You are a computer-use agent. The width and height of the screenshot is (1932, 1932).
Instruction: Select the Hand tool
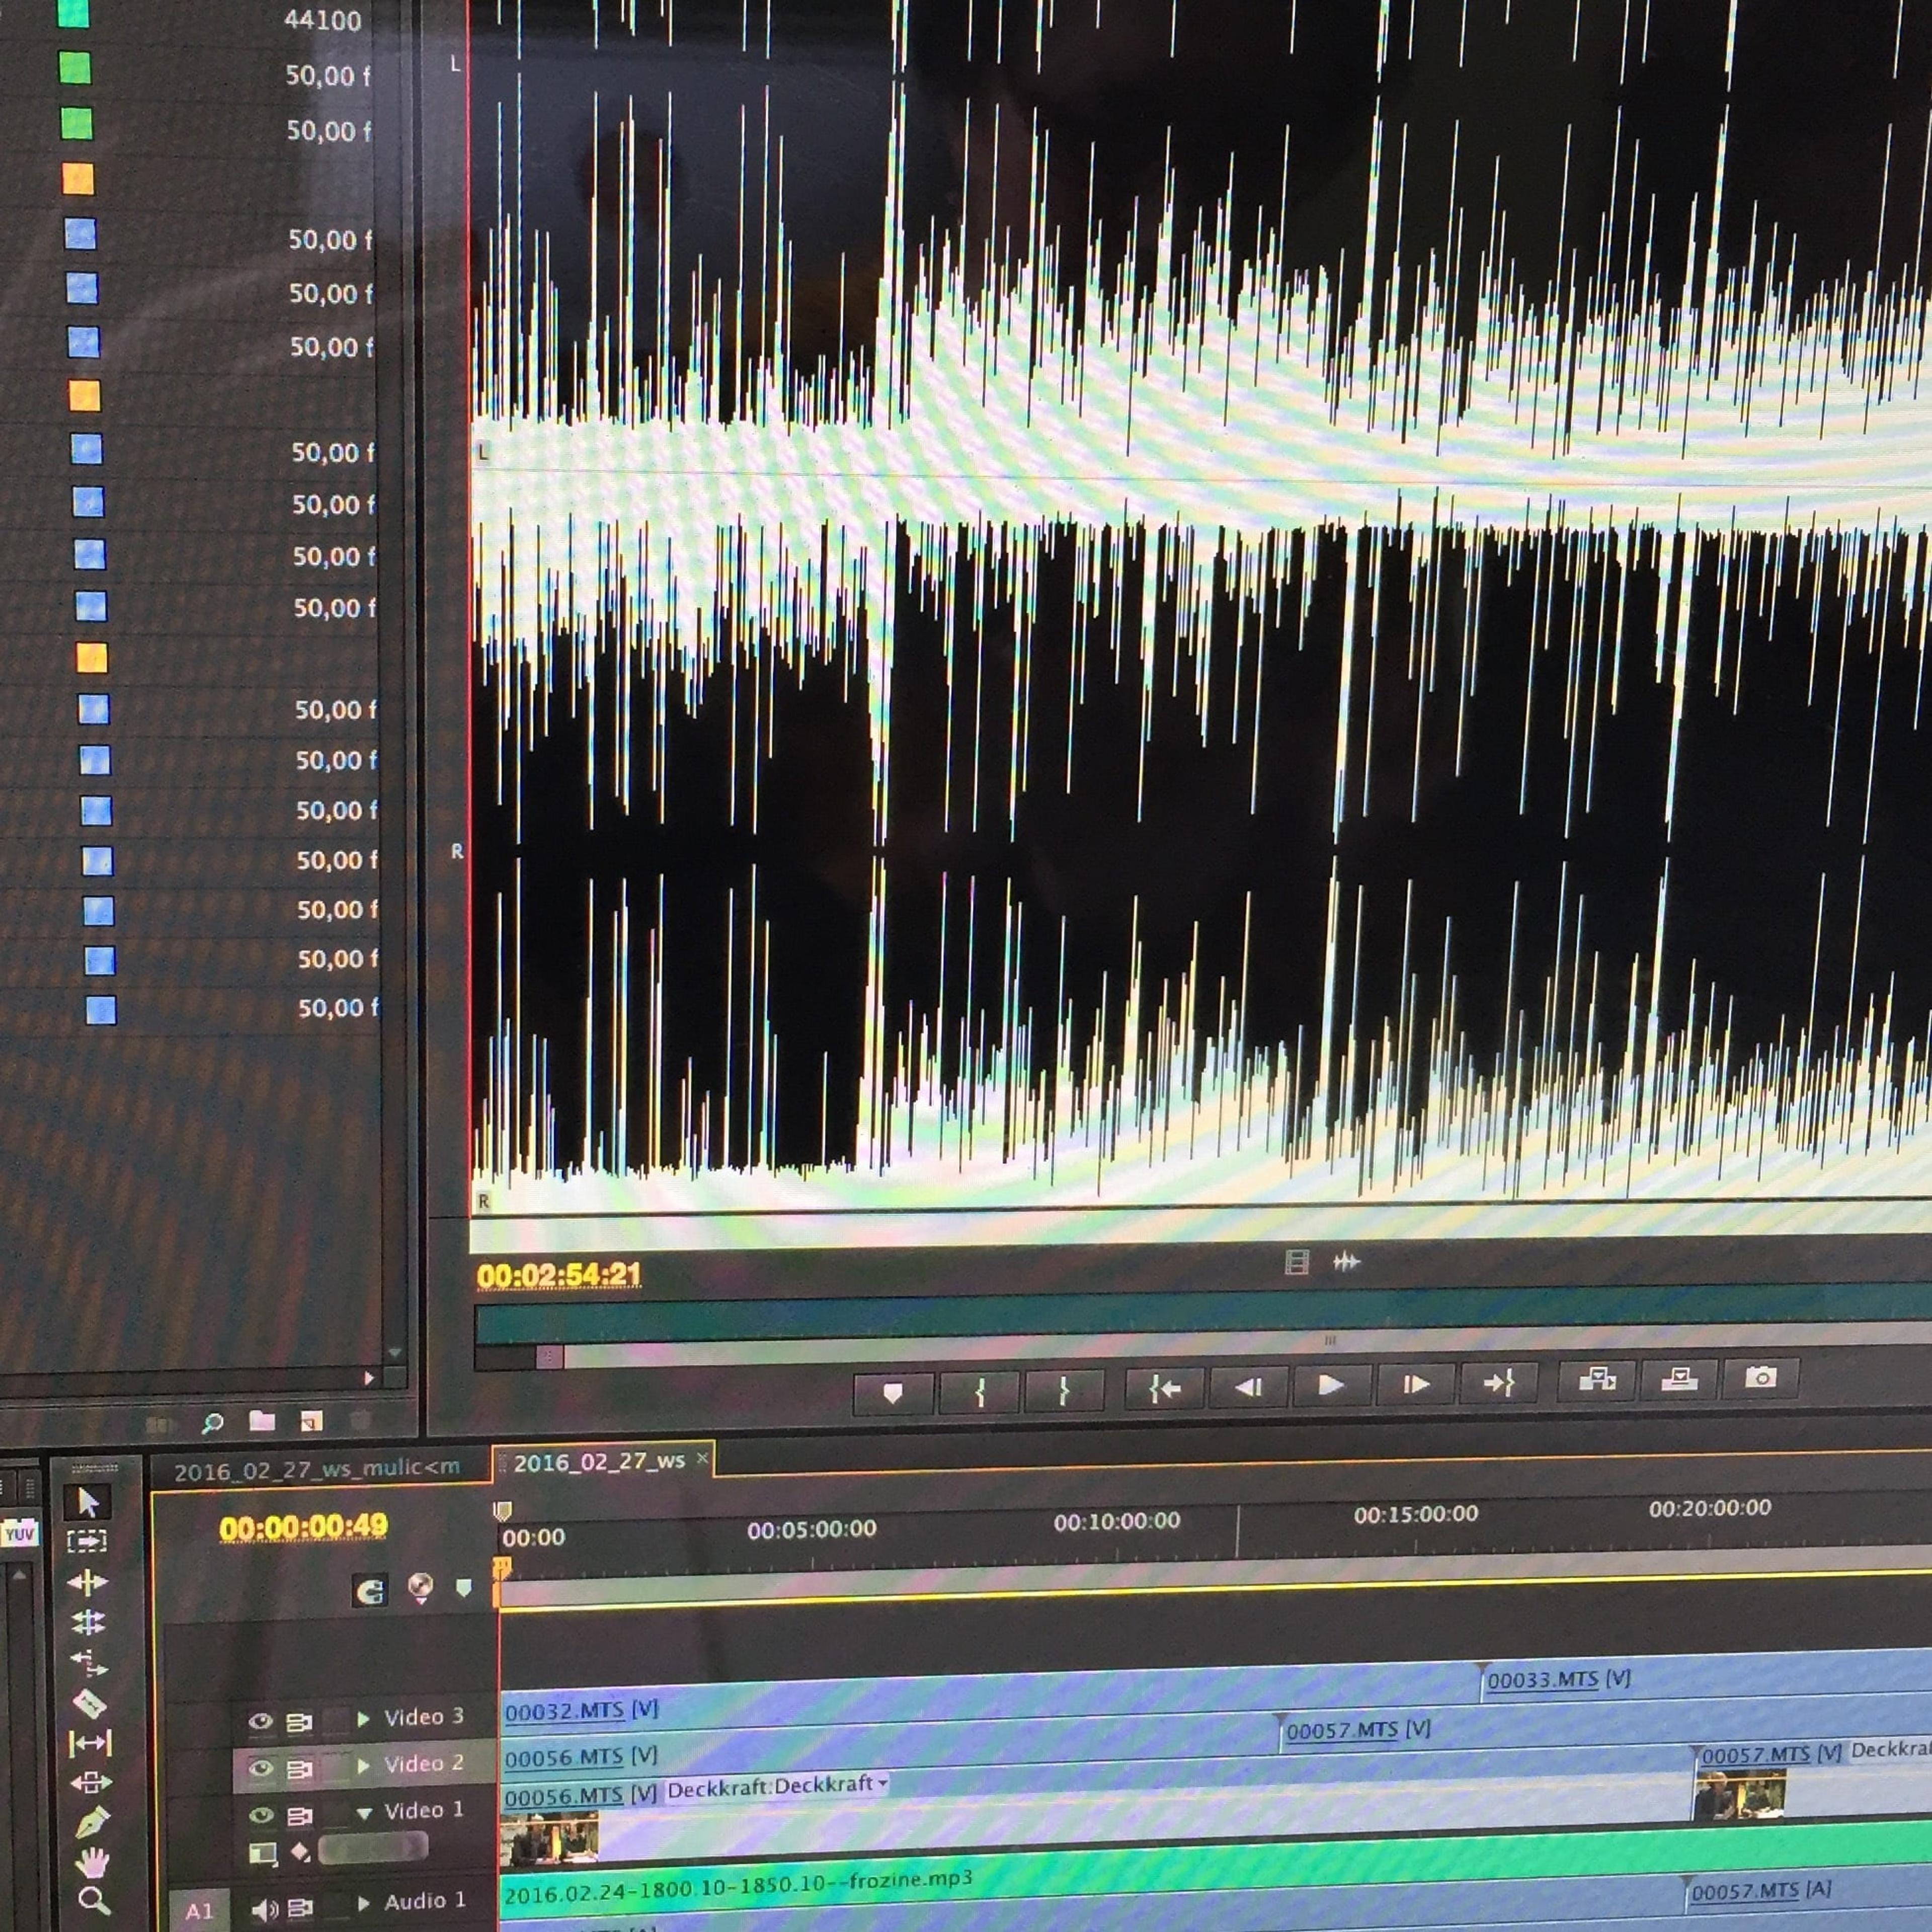point(93,1862)
